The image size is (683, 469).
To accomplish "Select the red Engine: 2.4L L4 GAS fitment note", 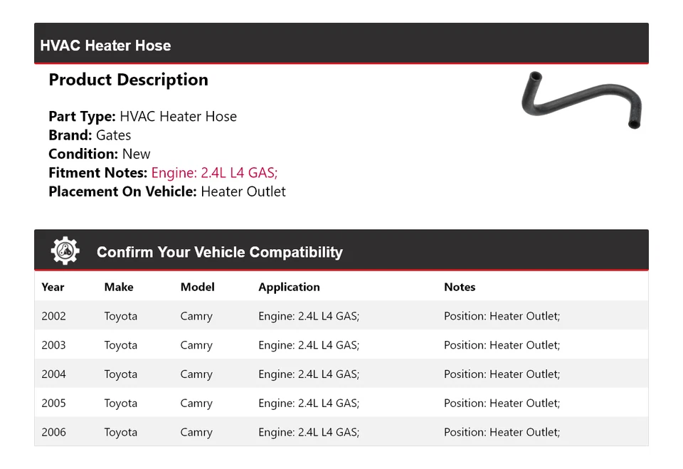I will tap(214, 173).
